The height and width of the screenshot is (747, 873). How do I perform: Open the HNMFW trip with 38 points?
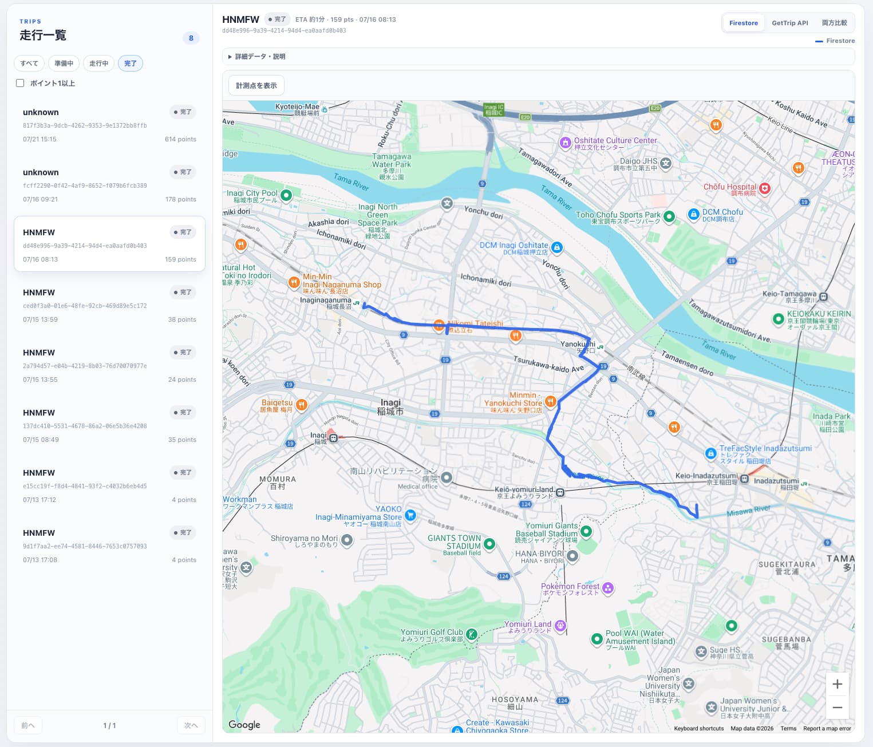pos(110,304)
